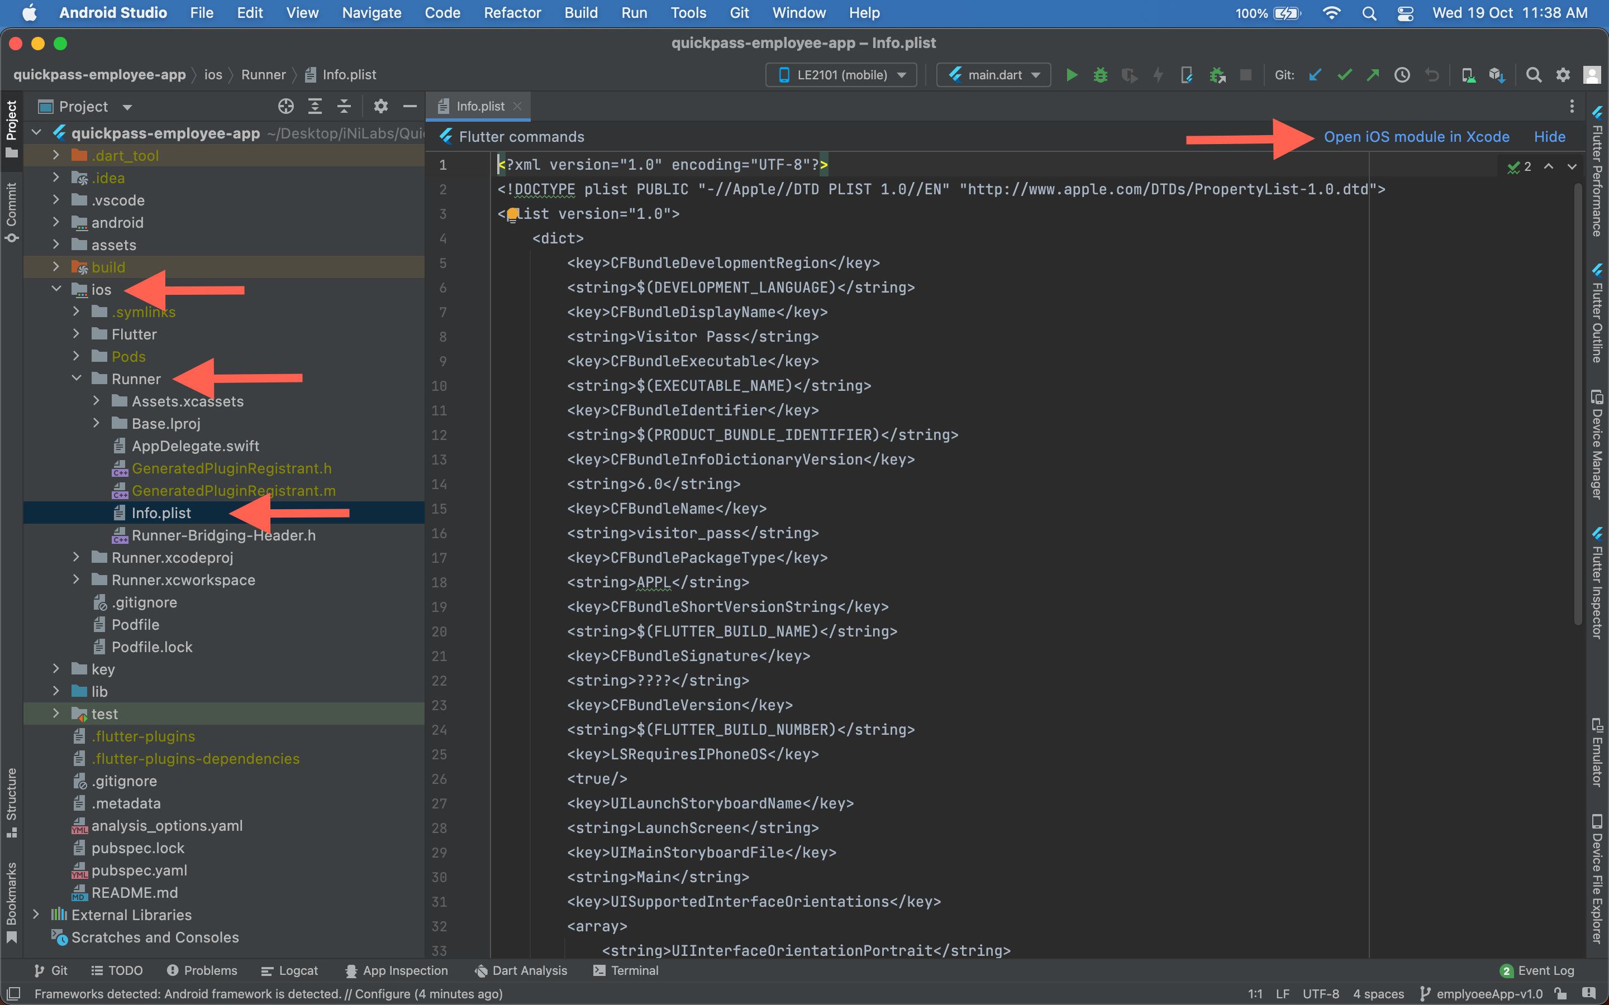Screen dimensions: 1609x1005
Task: Open the Tools menu
Action: 688,13
